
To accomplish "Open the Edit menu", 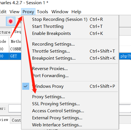I will pos(3,12).
